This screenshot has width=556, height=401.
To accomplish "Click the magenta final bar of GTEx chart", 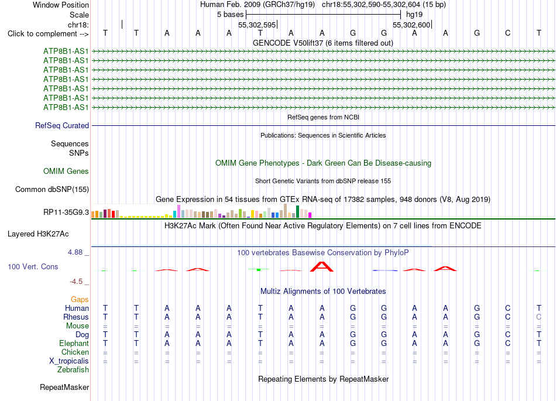I will point(310,215).
